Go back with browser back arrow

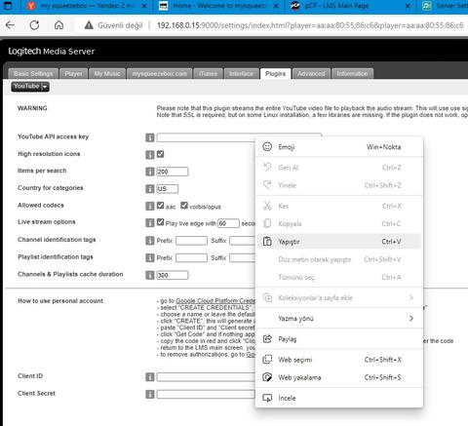pos(10,25)
